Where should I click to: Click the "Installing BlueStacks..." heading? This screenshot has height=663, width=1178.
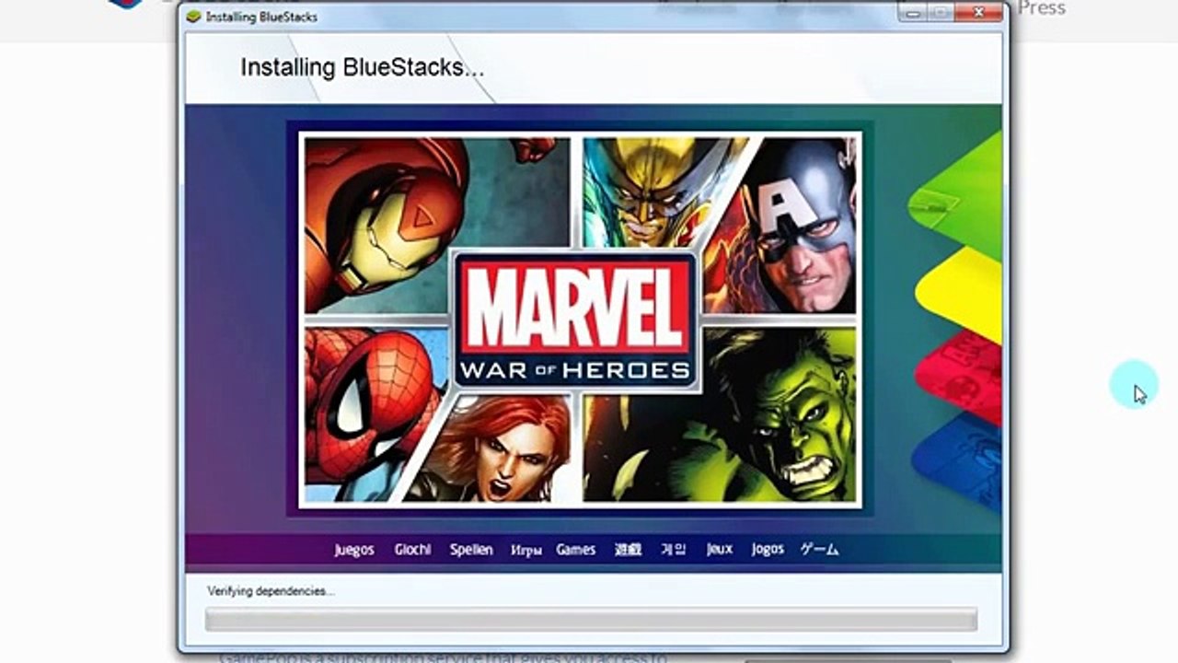click(x=362, y=67)
